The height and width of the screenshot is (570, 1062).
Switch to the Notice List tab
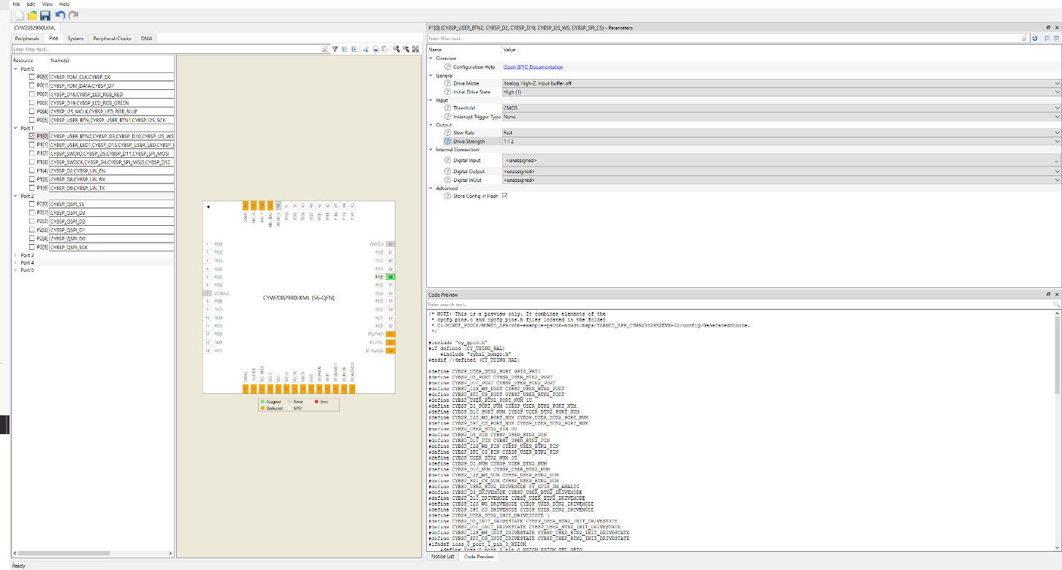coord(443,556)
